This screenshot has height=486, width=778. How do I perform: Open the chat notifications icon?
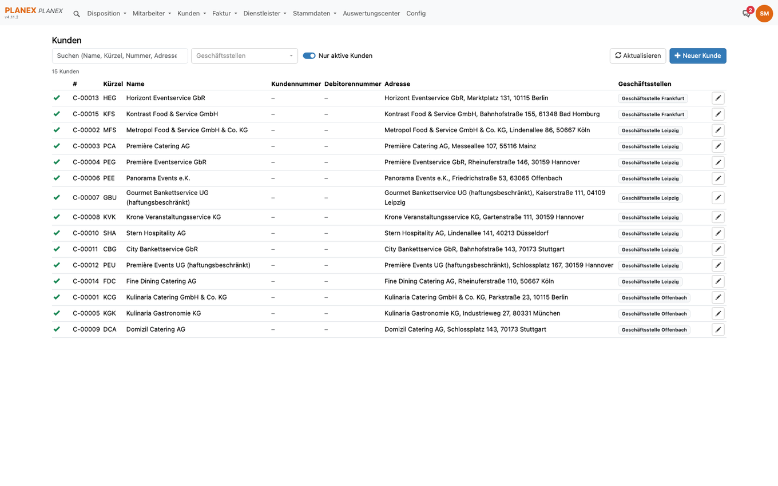pyautogui.click(x=747, y=13)
